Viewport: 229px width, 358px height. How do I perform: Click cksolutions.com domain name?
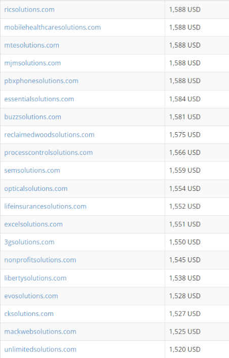(29, 314)
